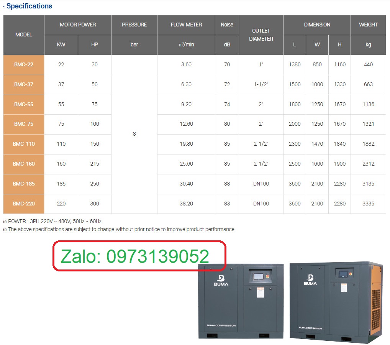Viewport: 390px width, 345px height.
Task: Click the WEIGHT column header
Action: point(368,25)
